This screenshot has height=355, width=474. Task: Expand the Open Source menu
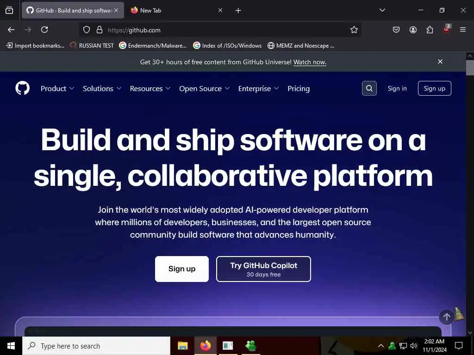[x=204, y=88]
